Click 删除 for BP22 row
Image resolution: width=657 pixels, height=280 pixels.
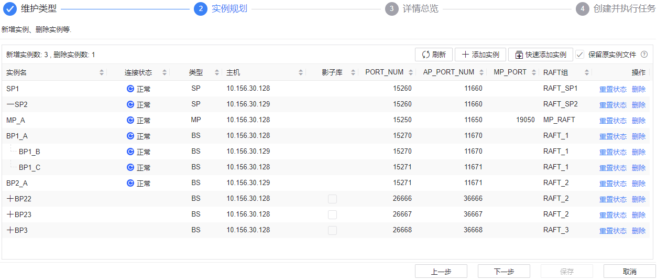click(639, 199)
